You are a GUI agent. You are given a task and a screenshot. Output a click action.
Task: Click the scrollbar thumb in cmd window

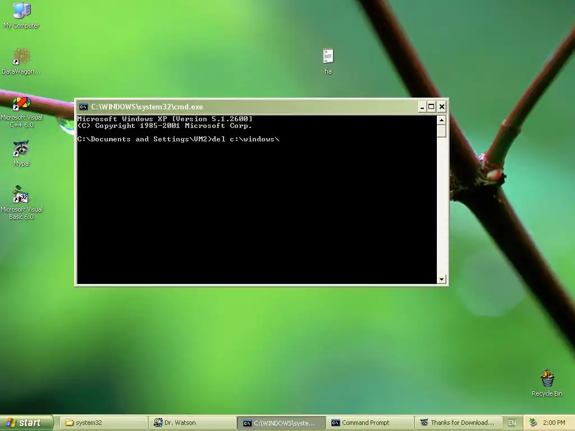441,131
